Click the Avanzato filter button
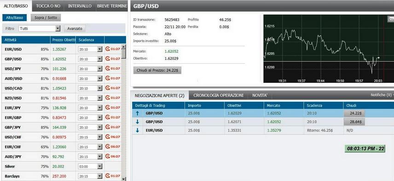This screenshot has height=181, width=394. coord(75,28)
